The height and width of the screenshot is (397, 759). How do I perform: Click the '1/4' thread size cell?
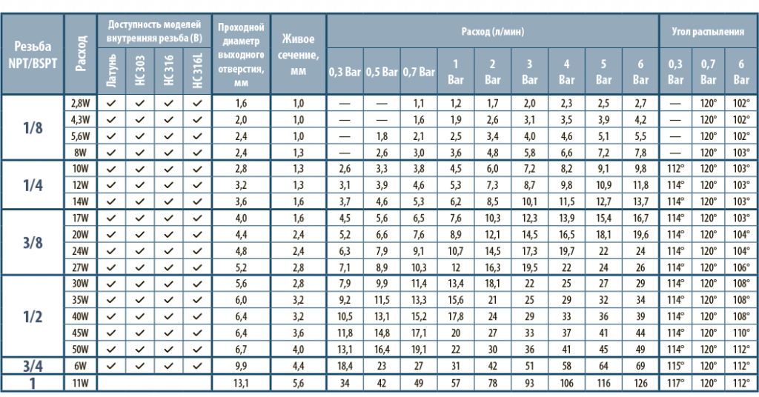click(x=33, y=185)
